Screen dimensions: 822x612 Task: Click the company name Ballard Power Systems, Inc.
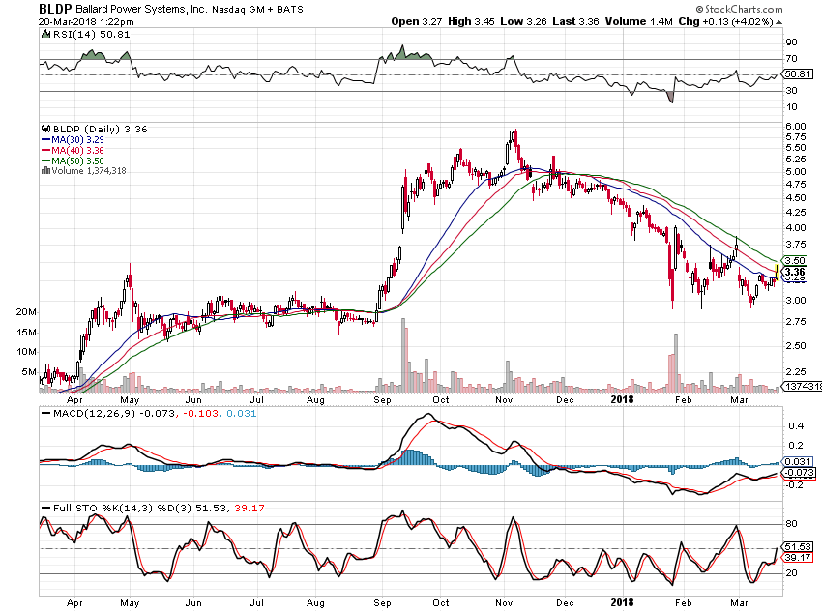(141, 9)
